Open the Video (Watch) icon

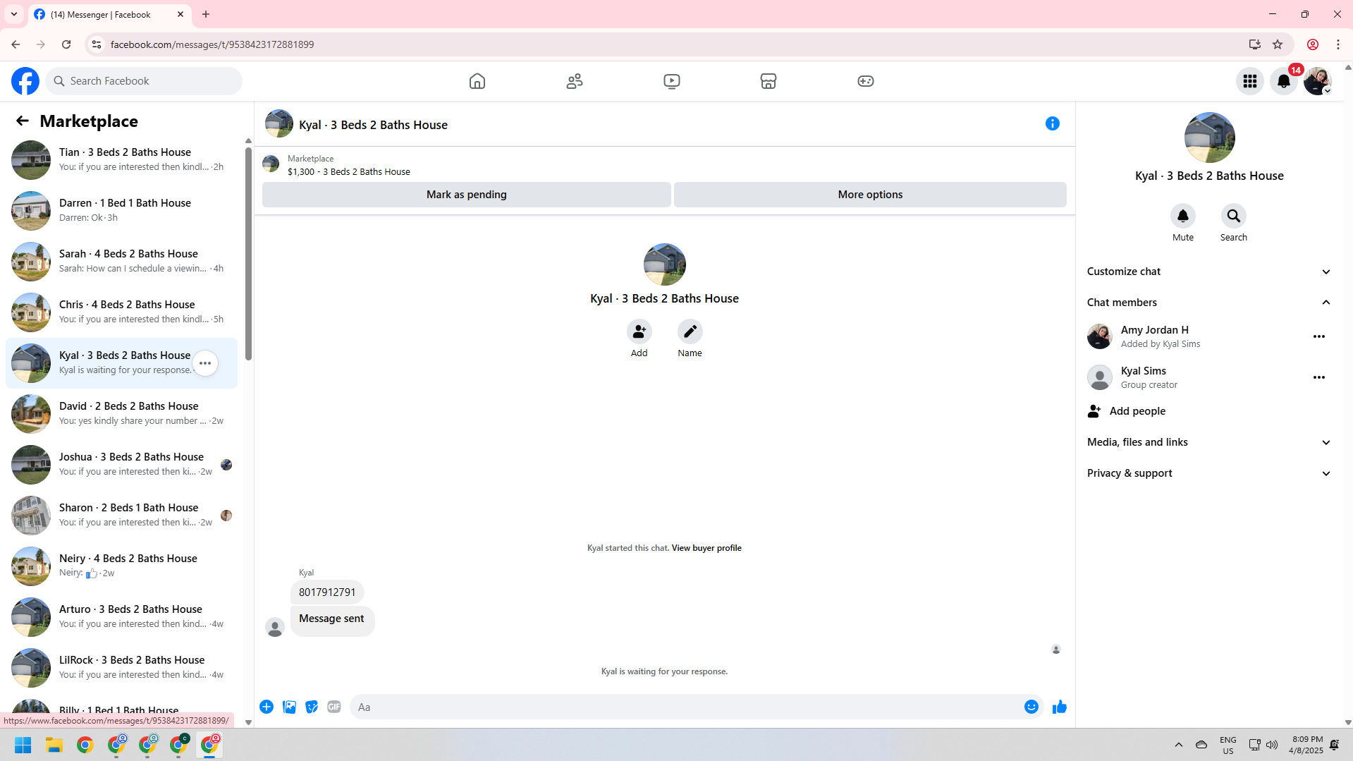coord(672,81)
